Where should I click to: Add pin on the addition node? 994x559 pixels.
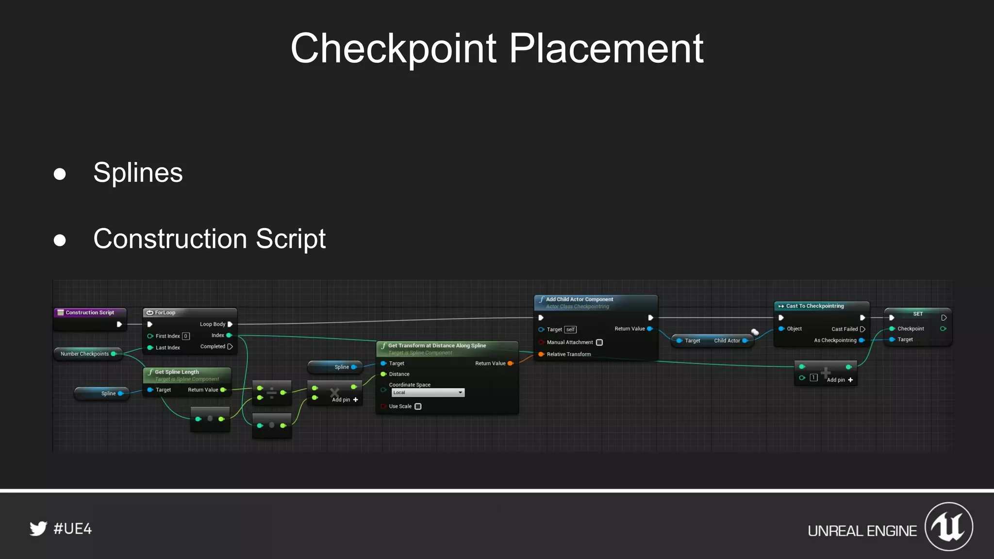coord(850,380)
